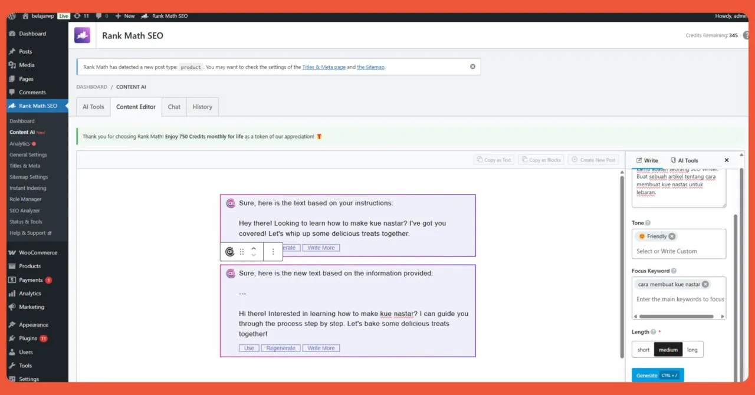
Task: Grab the block drag handle icon
Action: tap(241, 251)
